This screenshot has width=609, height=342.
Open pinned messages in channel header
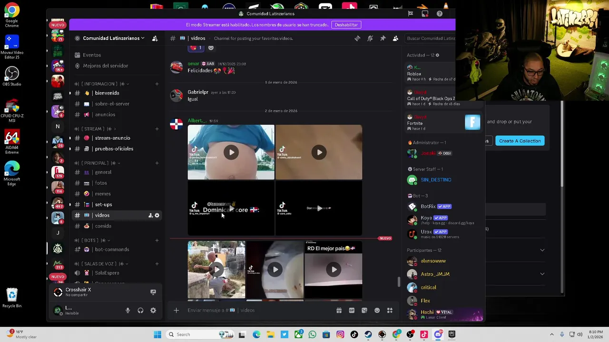coord(383,38)
